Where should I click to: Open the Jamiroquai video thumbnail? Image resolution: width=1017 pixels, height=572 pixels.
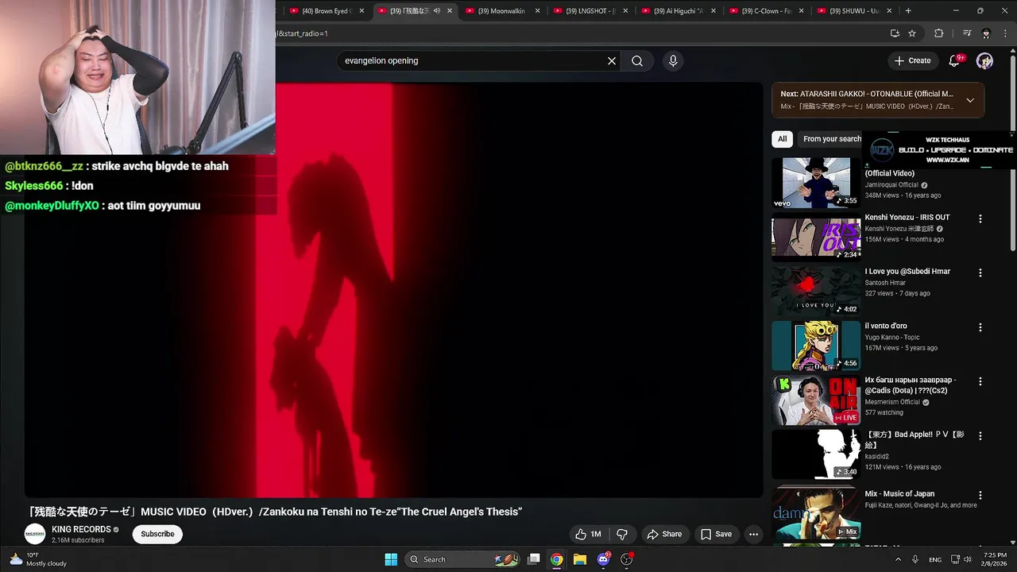816,183
